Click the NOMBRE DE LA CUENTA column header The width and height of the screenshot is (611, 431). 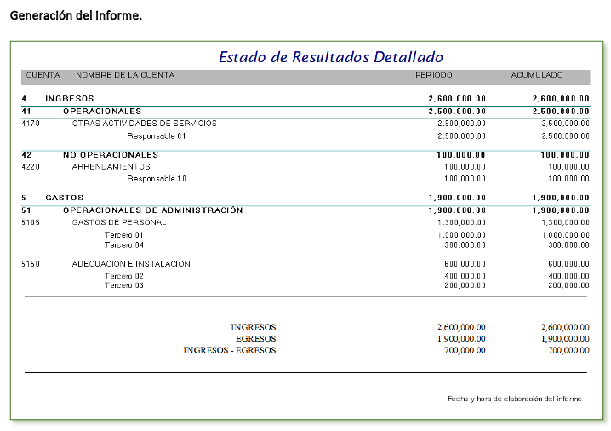pos(125,75)
